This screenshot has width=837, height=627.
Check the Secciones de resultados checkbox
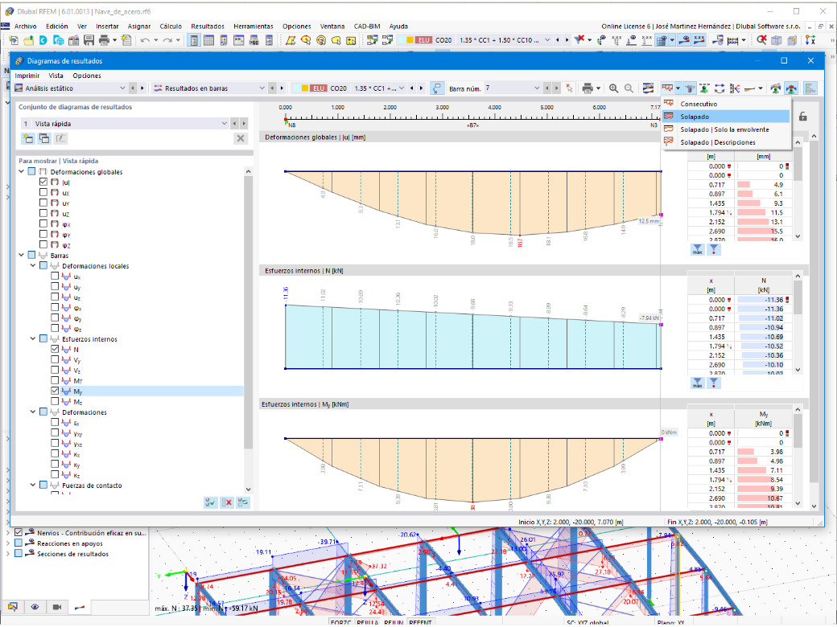[x=19, y=553]
